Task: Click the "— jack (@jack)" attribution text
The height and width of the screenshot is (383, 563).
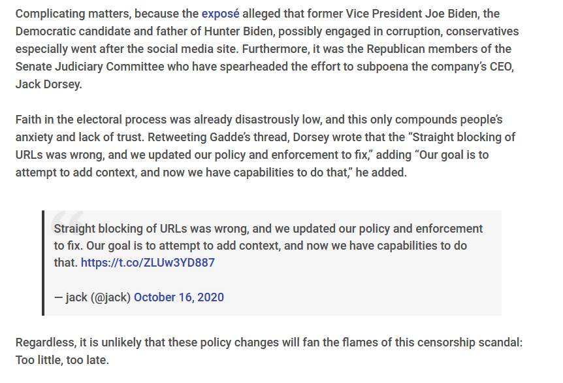Action: pos(92,297)
